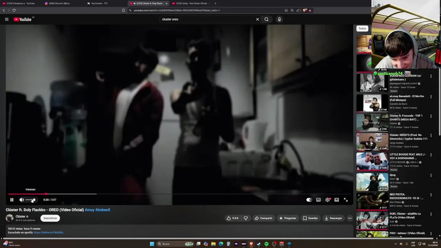441x248 pixels.
Task: Share the video with the Compartir button
Action: [264, 218]
